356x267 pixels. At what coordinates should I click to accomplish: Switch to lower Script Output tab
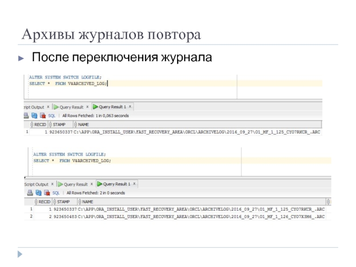36,184
